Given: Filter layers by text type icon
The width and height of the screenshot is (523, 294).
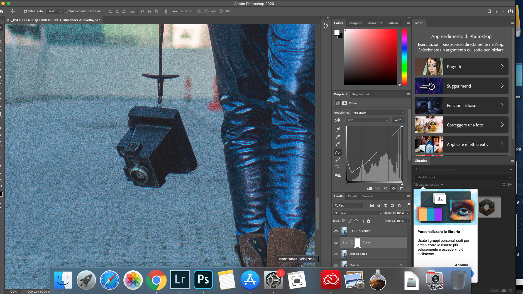Looking at the screenshot, I should 385,206.
